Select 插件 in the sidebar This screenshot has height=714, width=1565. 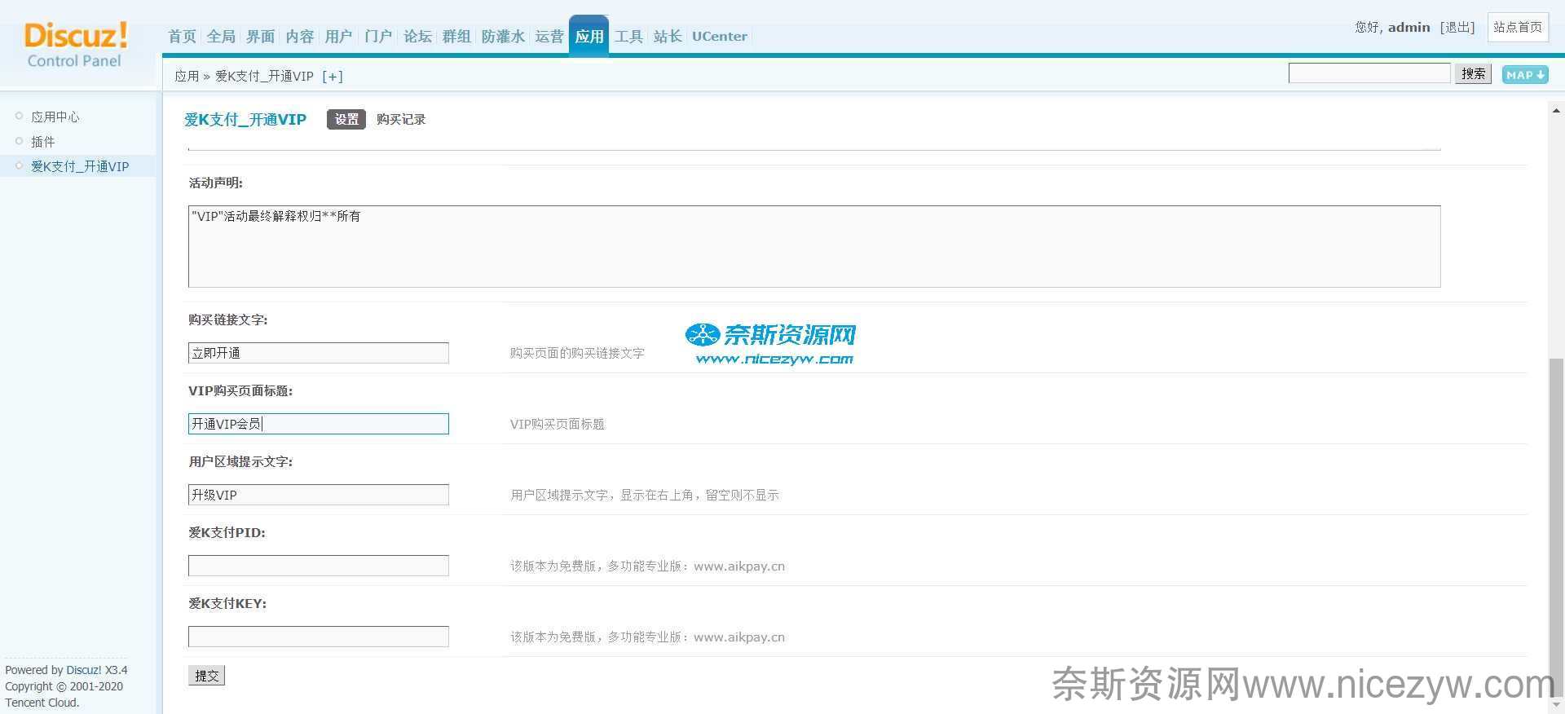coord(43,142)
